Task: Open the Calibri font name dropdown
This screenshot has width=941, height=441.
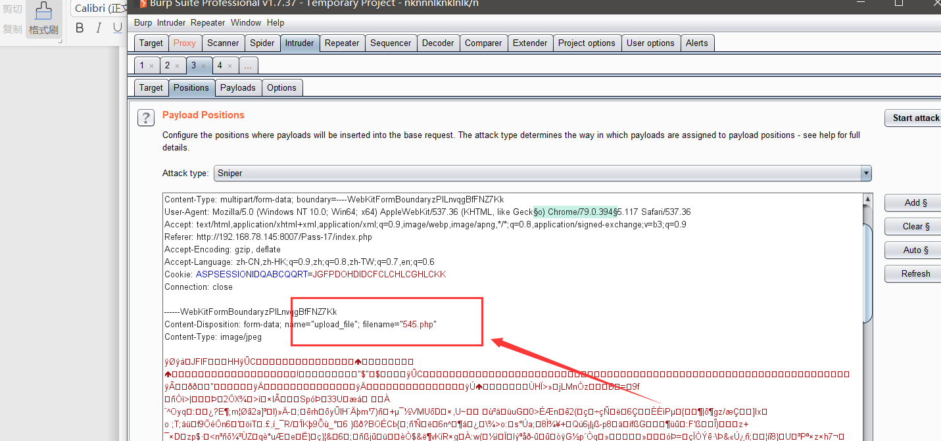Action: [x=99, y=9]
